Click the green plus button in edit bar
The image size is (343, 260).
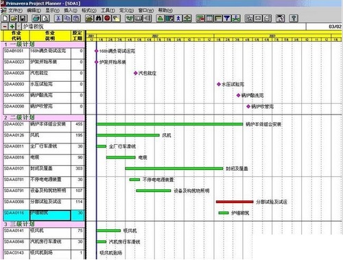coord(12,27)
